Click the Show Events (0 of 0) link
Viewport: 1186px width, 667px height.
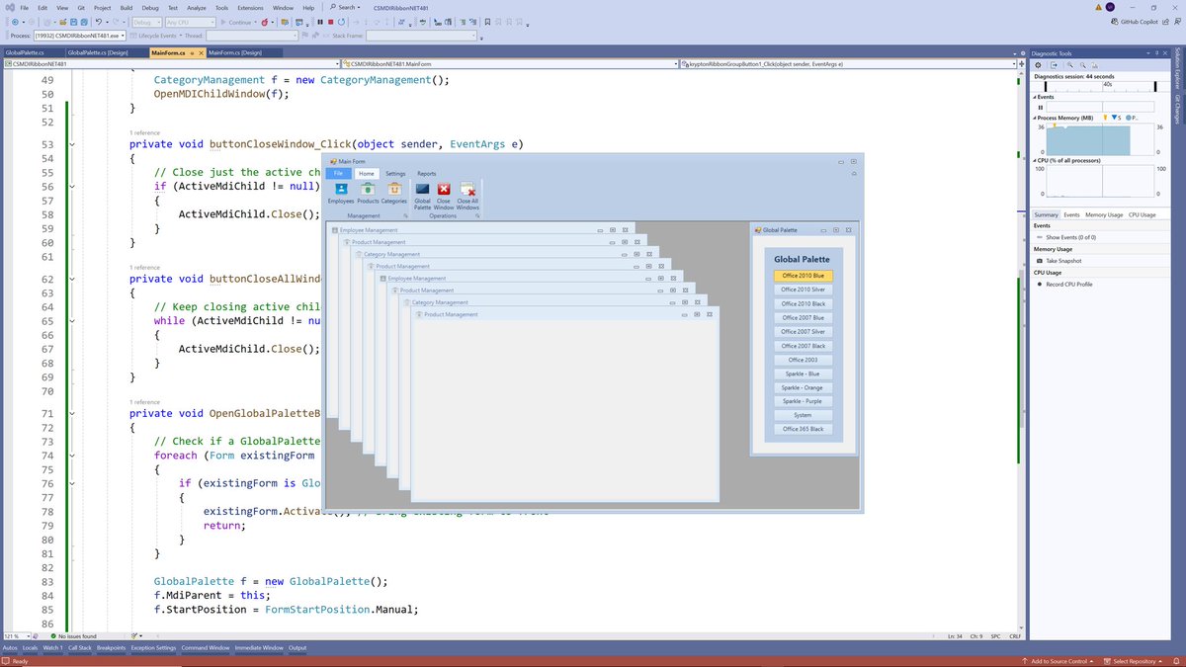point(1070,237)
